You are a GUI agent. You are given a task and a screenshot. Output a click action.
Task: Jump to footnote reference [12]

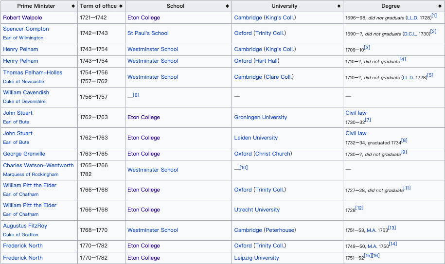click(x=359, y=208)
